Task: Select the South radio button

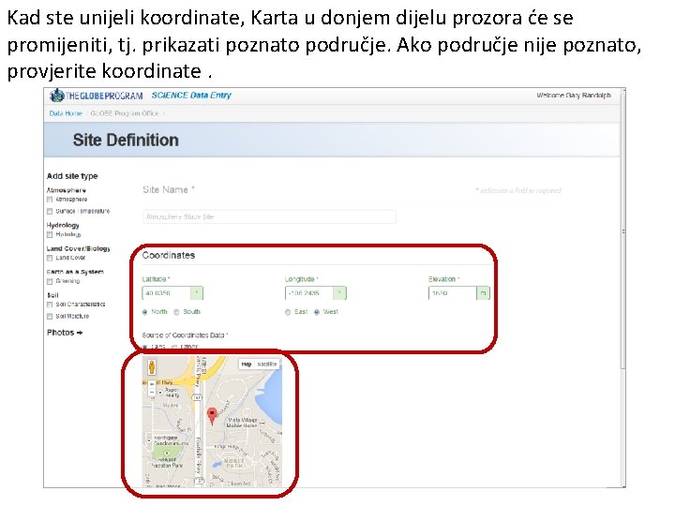Action: (176, 312)
